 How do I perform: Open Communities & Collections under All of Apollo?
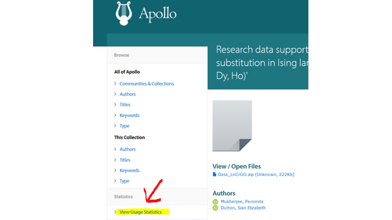pos(147,84)
